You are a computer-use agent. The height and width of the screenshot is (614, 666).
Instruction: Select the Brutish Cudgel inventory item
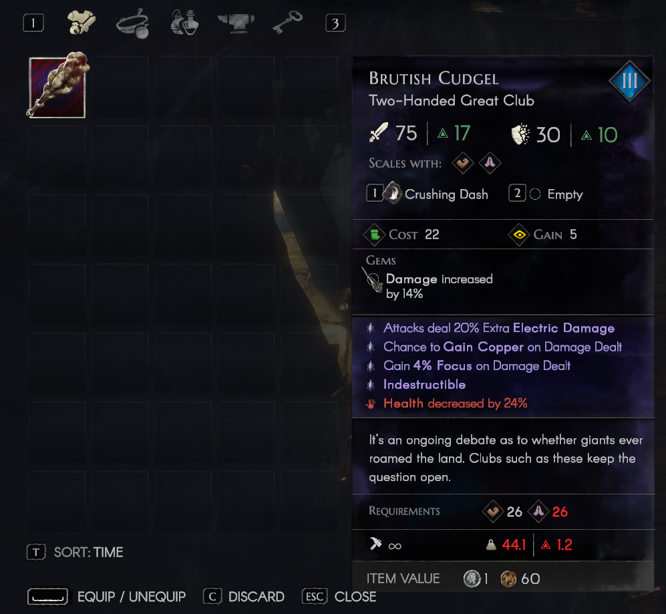[x=57, y=86]
